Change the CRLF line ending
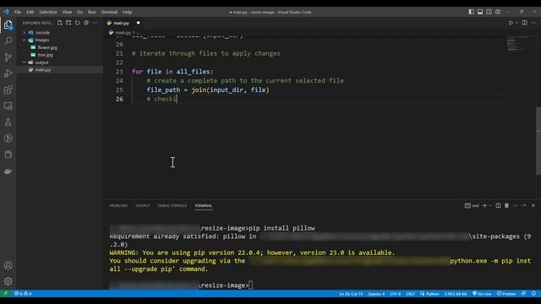 click(410, 294)
